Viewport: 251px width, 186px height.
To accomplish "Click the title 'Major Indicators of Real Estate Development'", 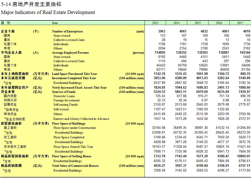I will coord(48,12).
